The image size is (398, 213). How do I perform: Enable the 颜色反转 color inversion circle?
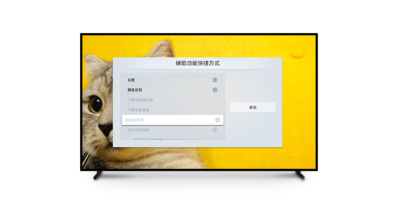(215, 90)
